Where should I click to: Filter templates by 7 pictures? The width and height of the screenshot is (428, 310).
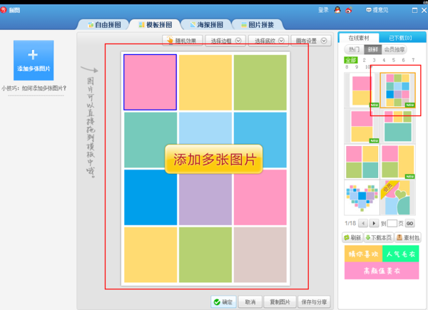[413, 60]
